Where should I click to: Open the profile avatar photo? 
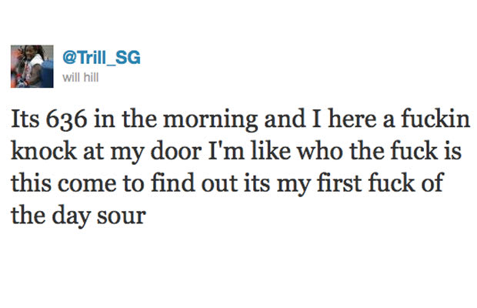(x=32, y=66)
